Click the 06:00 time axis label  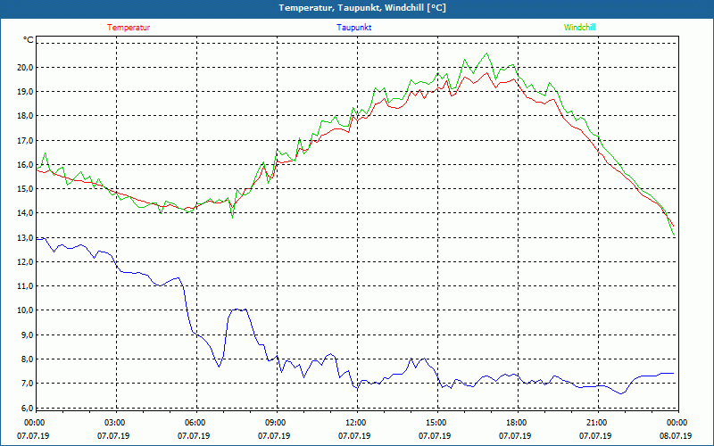click(x=195, y=423)
